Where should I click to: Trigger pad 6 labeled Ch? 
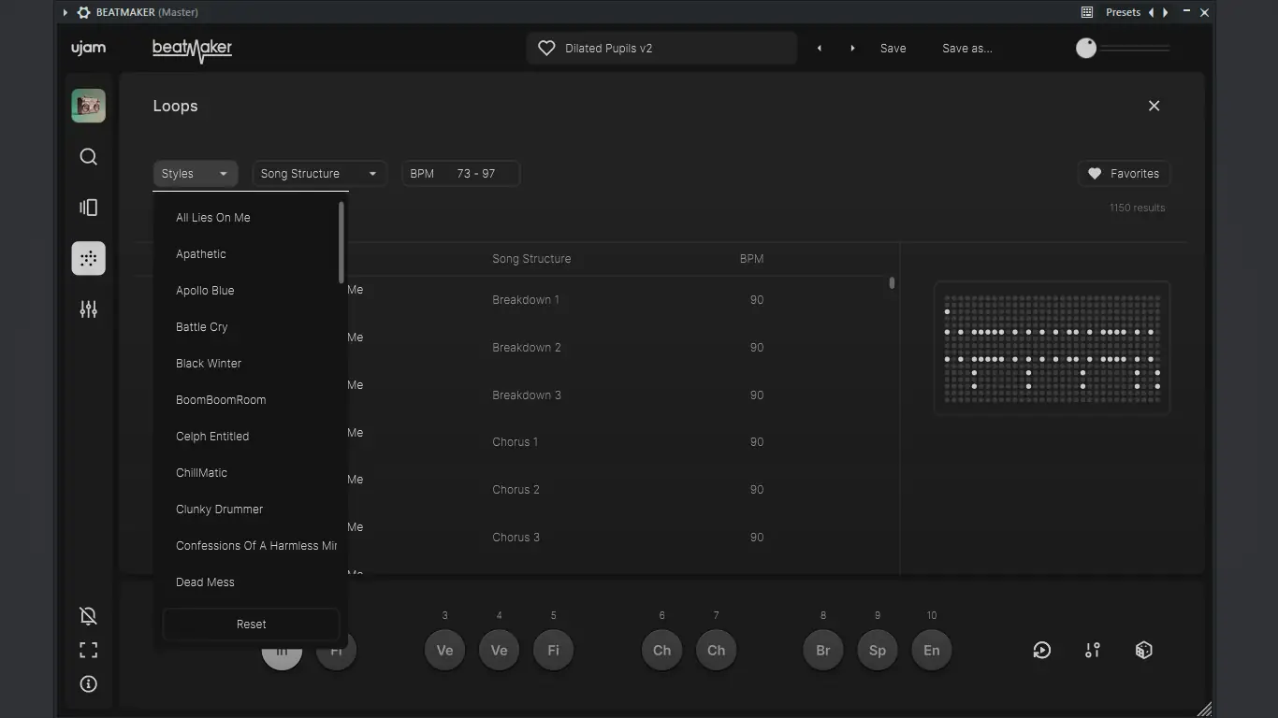661,651
